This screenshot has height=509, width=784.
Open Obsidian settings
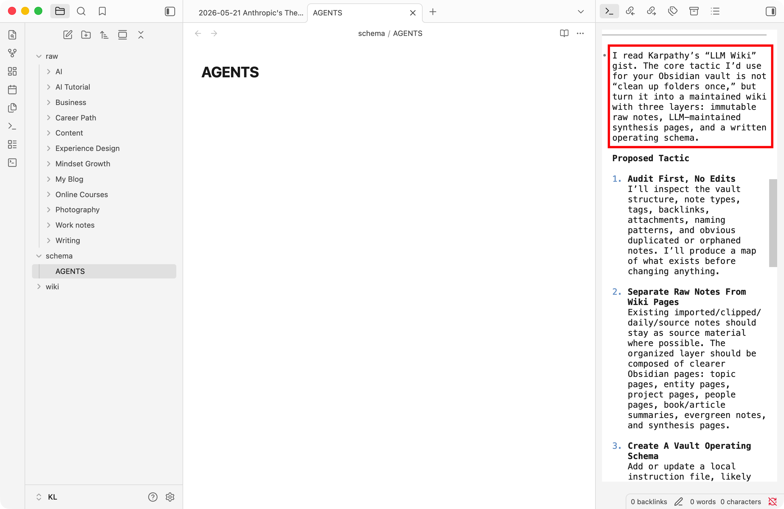(170, 497)
